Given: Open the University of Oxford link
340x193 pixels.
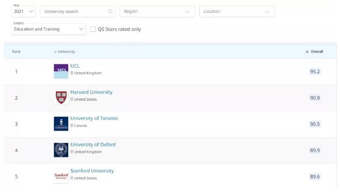Looking at the screenshot, I should click(93, 144).
